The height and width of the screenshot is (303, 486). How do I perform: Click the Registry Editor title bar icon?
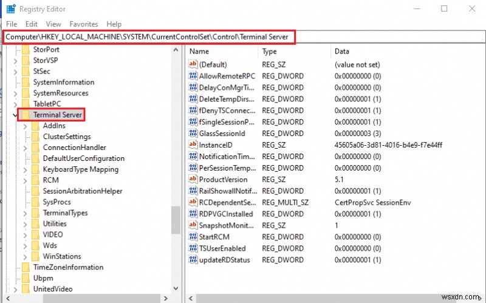pyautogui.click(x=11, y=9)
